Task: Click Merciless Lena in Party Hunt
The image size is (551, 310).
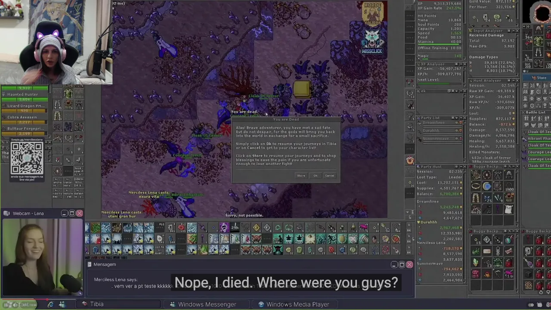Action: coord(431,243)
